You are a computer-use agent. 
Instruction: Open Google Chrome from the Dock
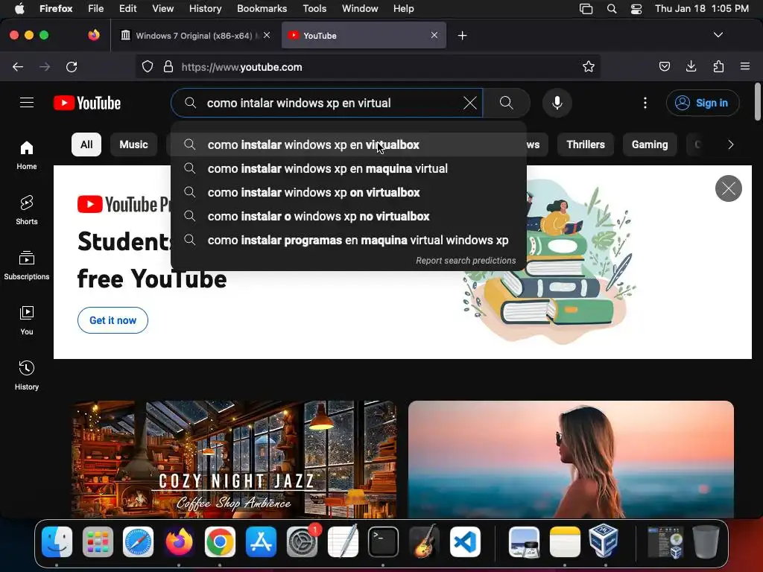[220, 542]
